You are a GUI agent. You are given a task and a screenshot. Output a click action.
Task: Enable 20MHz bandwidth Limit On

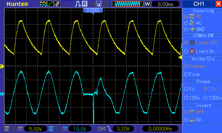click(x=200, y=51)
